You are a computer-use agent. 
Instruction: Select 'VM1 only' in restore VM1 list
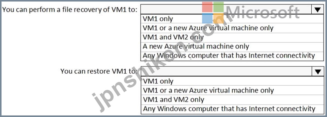click(158, 81)
